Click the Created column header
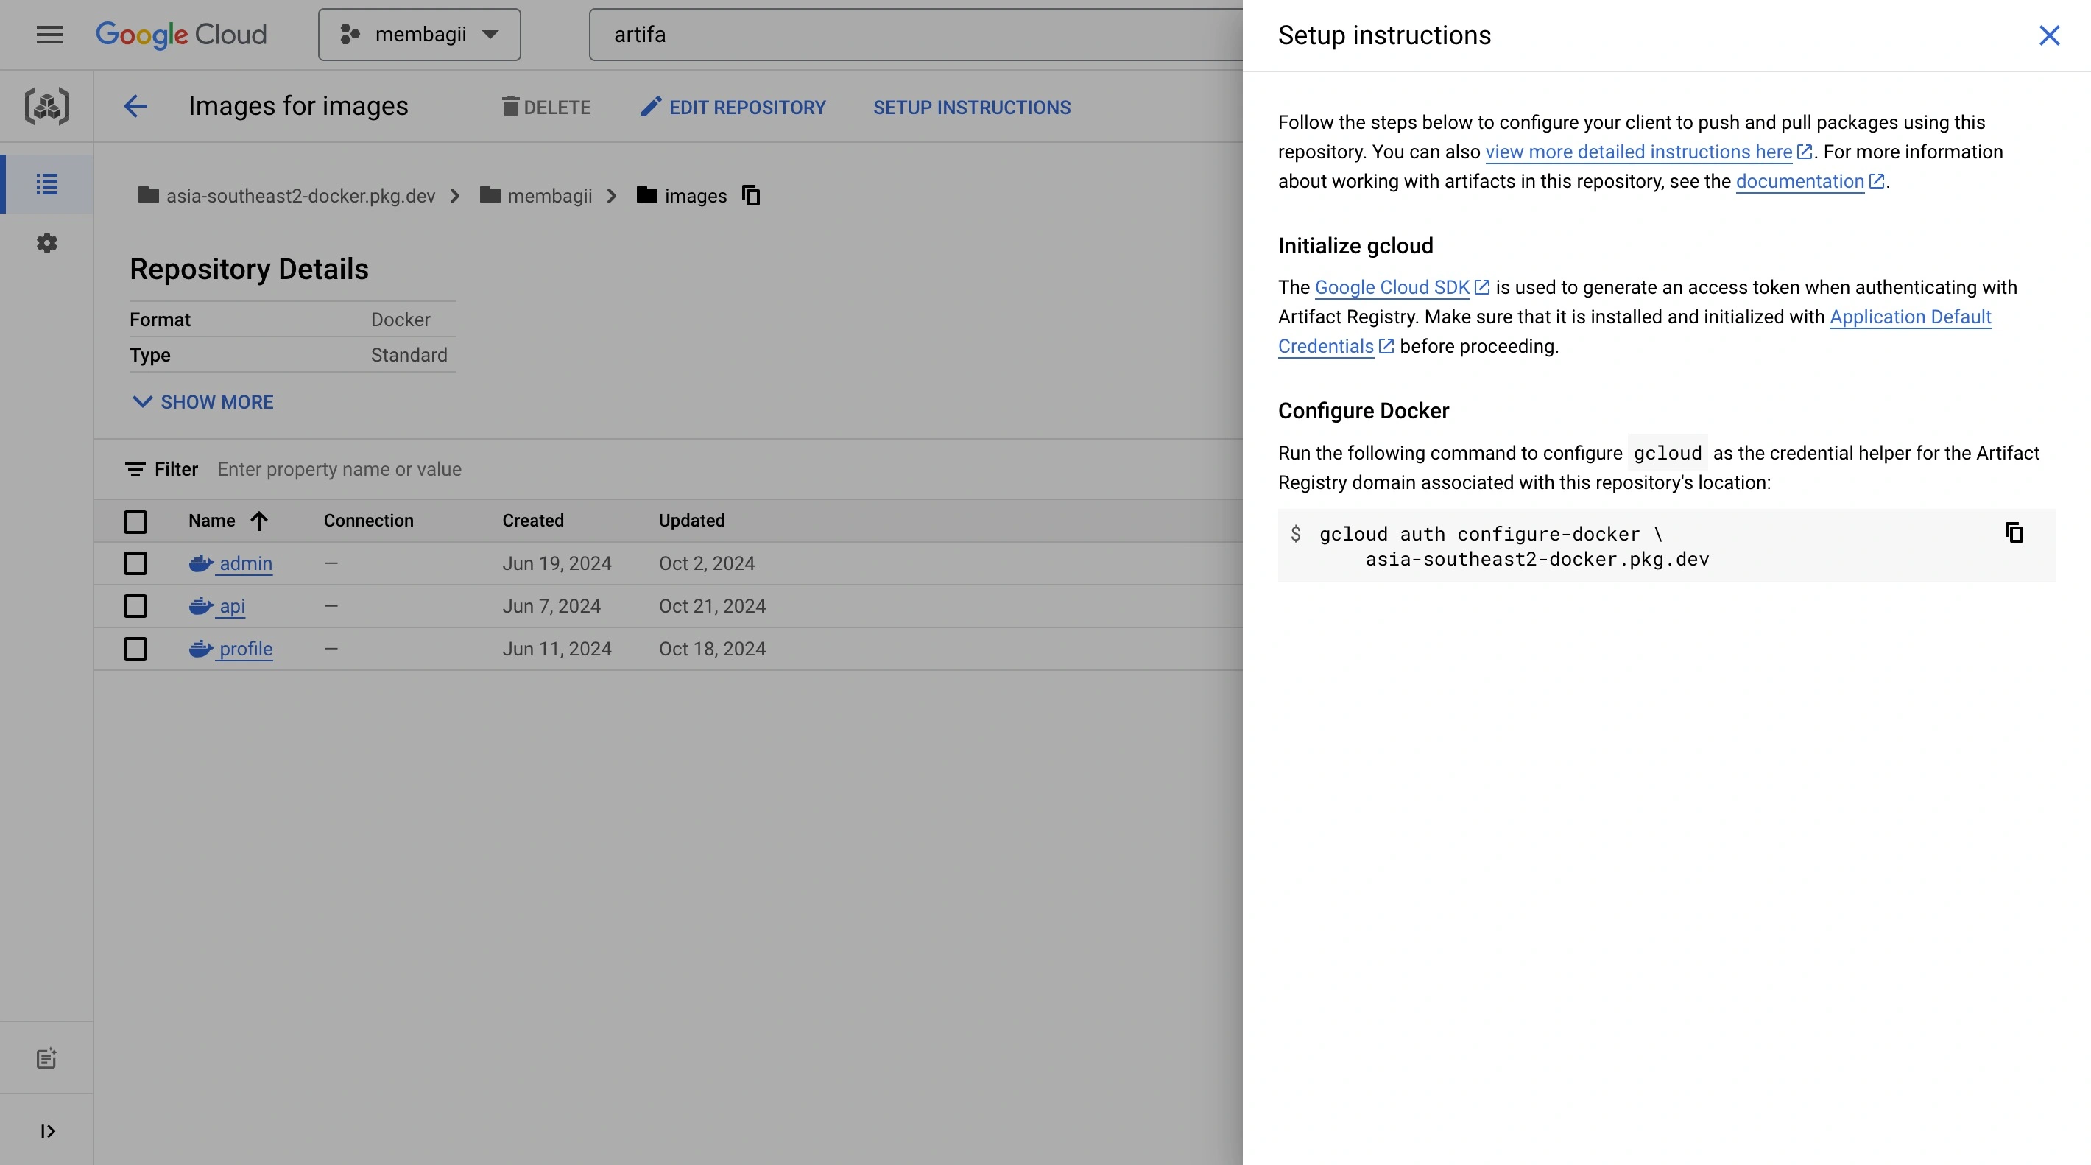 pos(532,521)
